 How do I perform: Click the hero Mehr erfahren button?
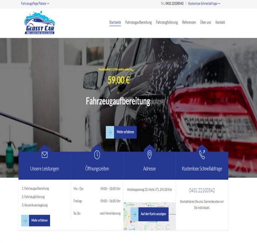pos(121,132)
